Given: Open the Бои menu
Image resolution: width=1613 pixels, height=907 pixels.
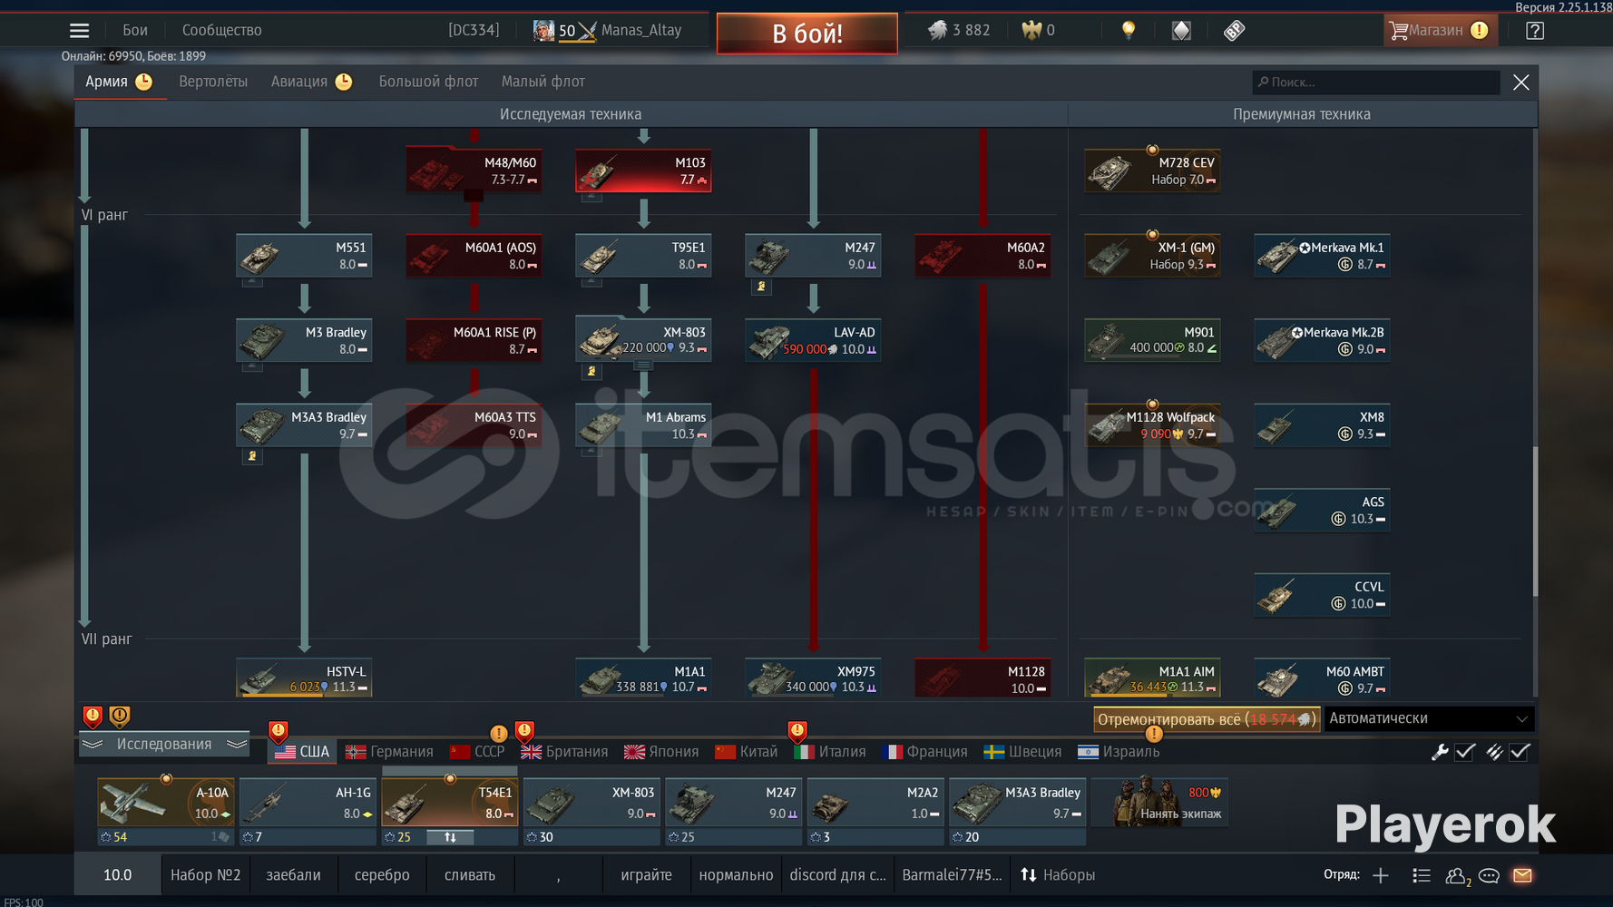Looking at the screenshot, I should tap(135, 30).
